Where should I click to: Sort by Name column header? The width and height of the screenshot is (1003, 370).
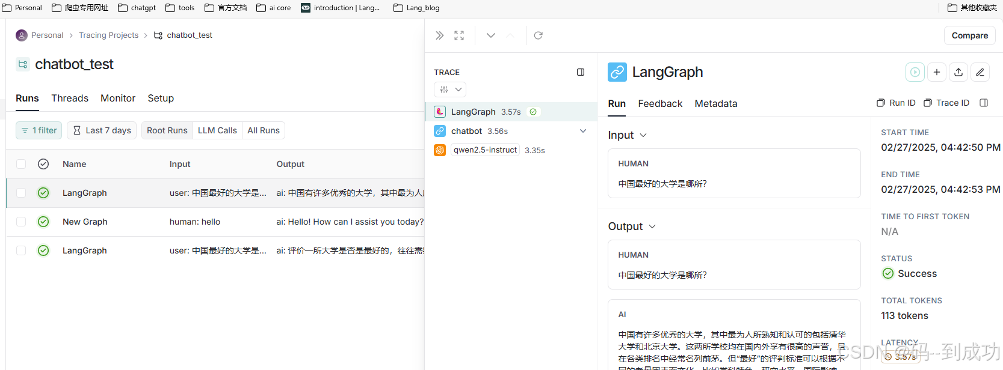[75, 164]
